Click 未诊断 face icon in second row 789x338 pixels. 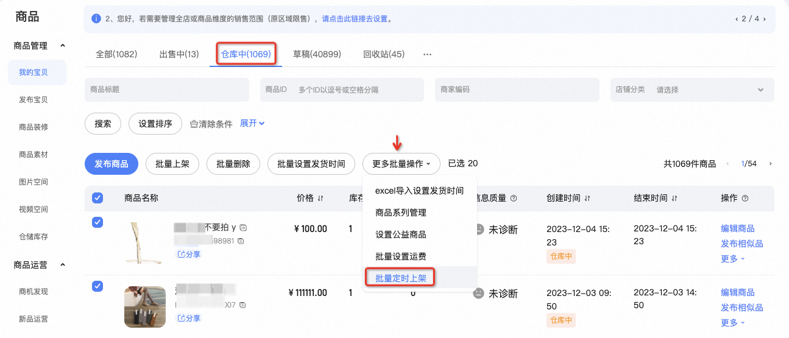480,294
